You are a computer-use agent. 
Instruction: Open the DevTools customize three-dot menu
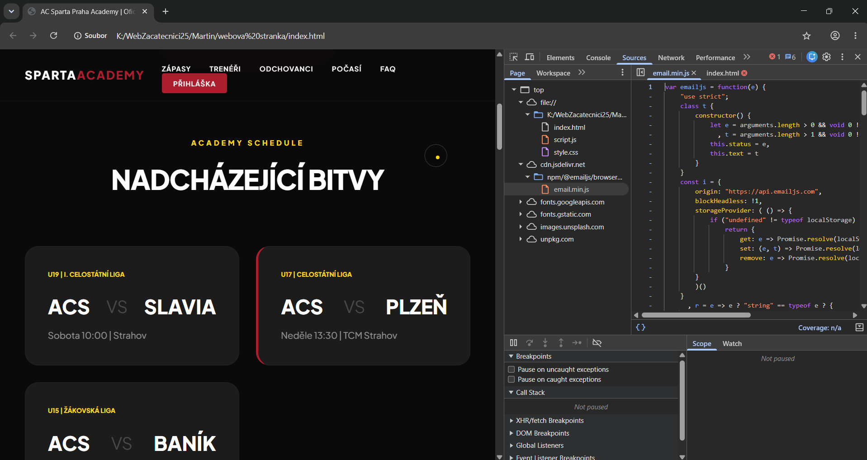842,57
